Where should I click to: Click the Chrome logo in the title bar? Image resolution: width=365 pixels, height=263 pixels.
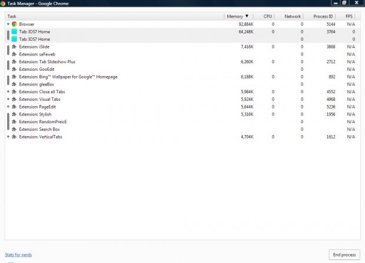pos(3,4)
